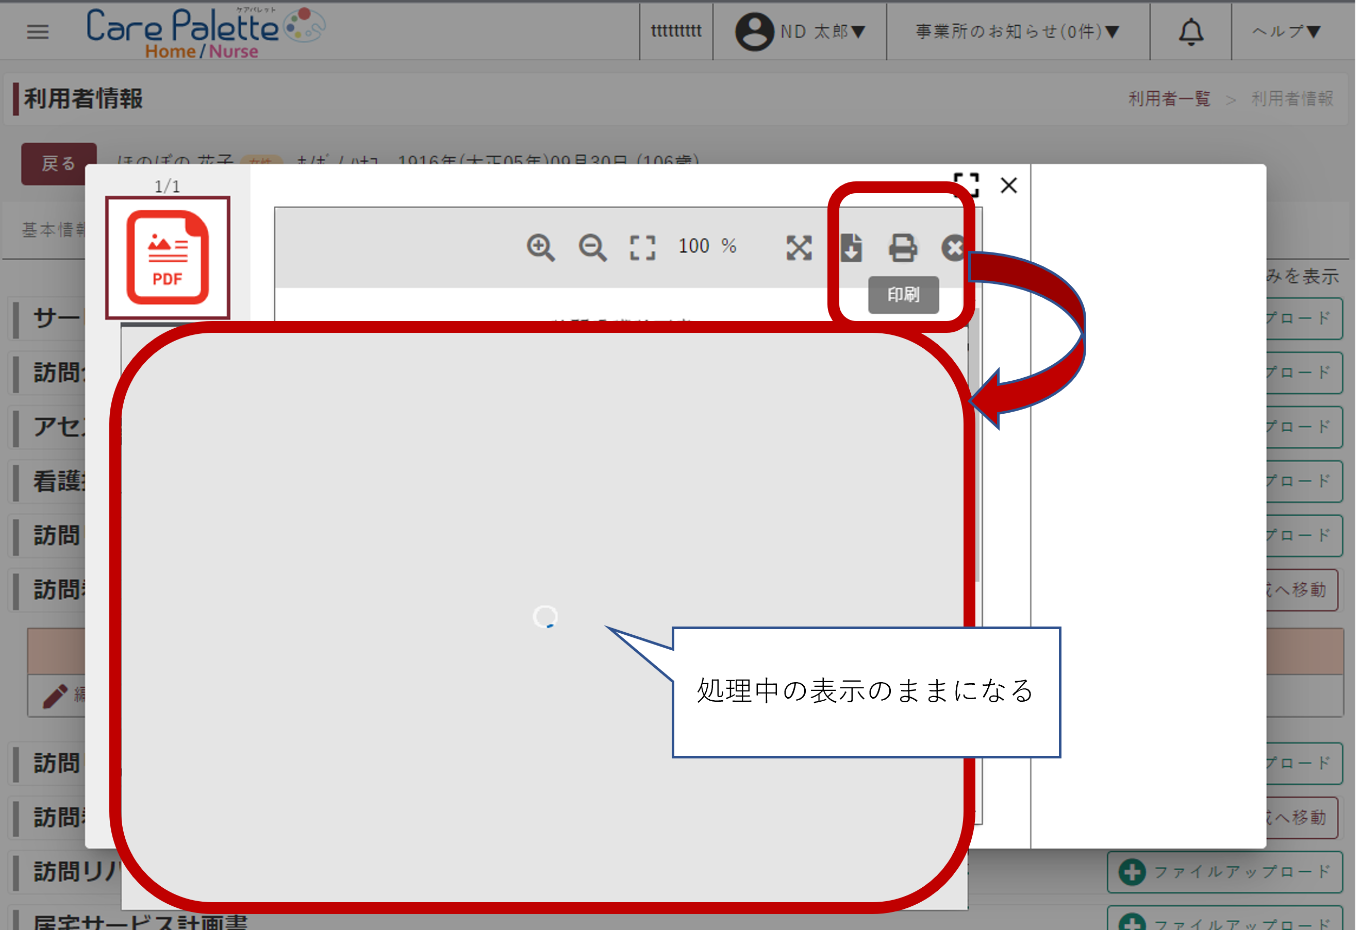Click ファイルアップロード in 訪問リハ row
Screen dimensions: 1361x930
pyautogui.click(x=1224, y=872)
